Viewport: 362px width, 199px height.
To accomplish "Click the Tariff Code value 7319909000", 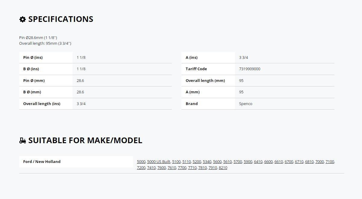I will click(x=250, y=69).
